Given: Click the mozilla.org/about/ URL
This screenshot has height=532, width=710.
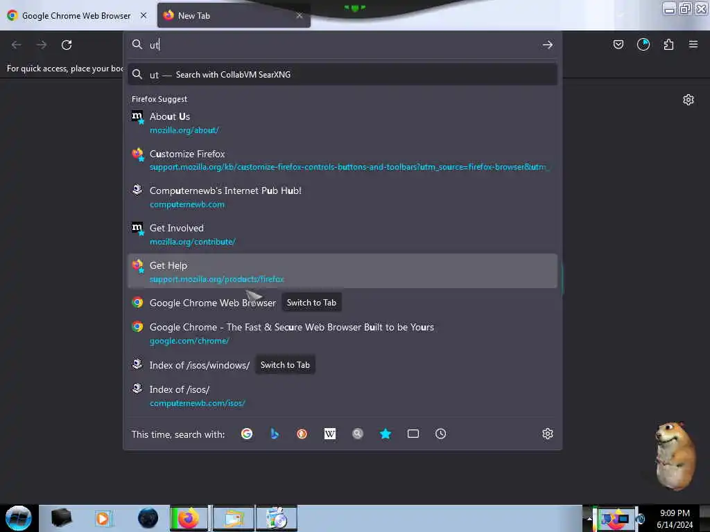Looking at the screenshot, I should (184, 130).
